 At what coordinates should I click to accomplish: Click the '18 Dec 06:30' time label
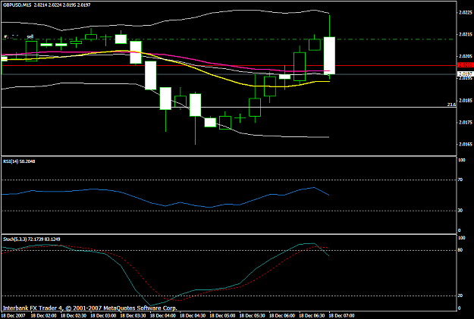click(x=312, y=316)
